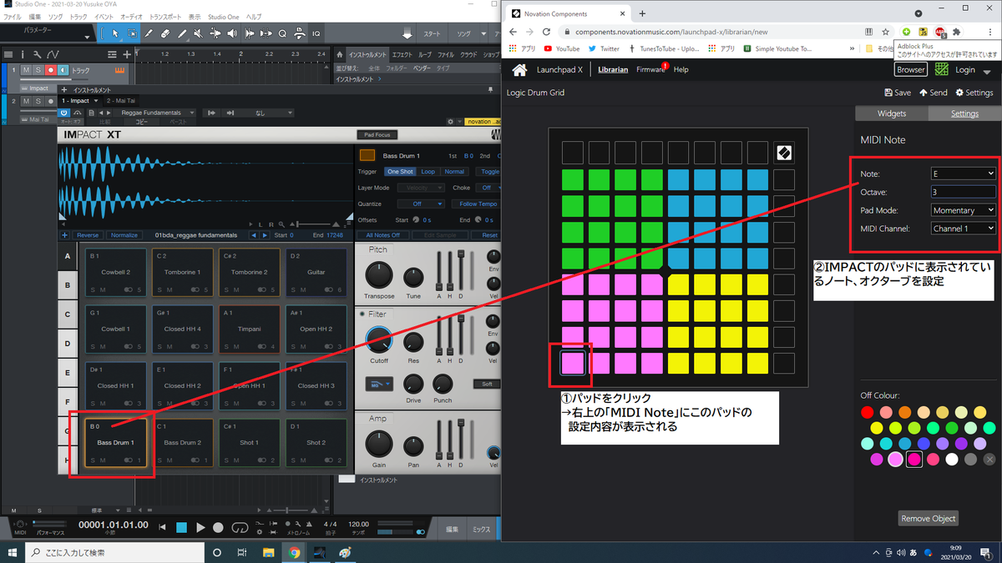Open Librarian link
Image resolution: width=1002 pixels, height=563 pixels.
[x=613, y=70]
